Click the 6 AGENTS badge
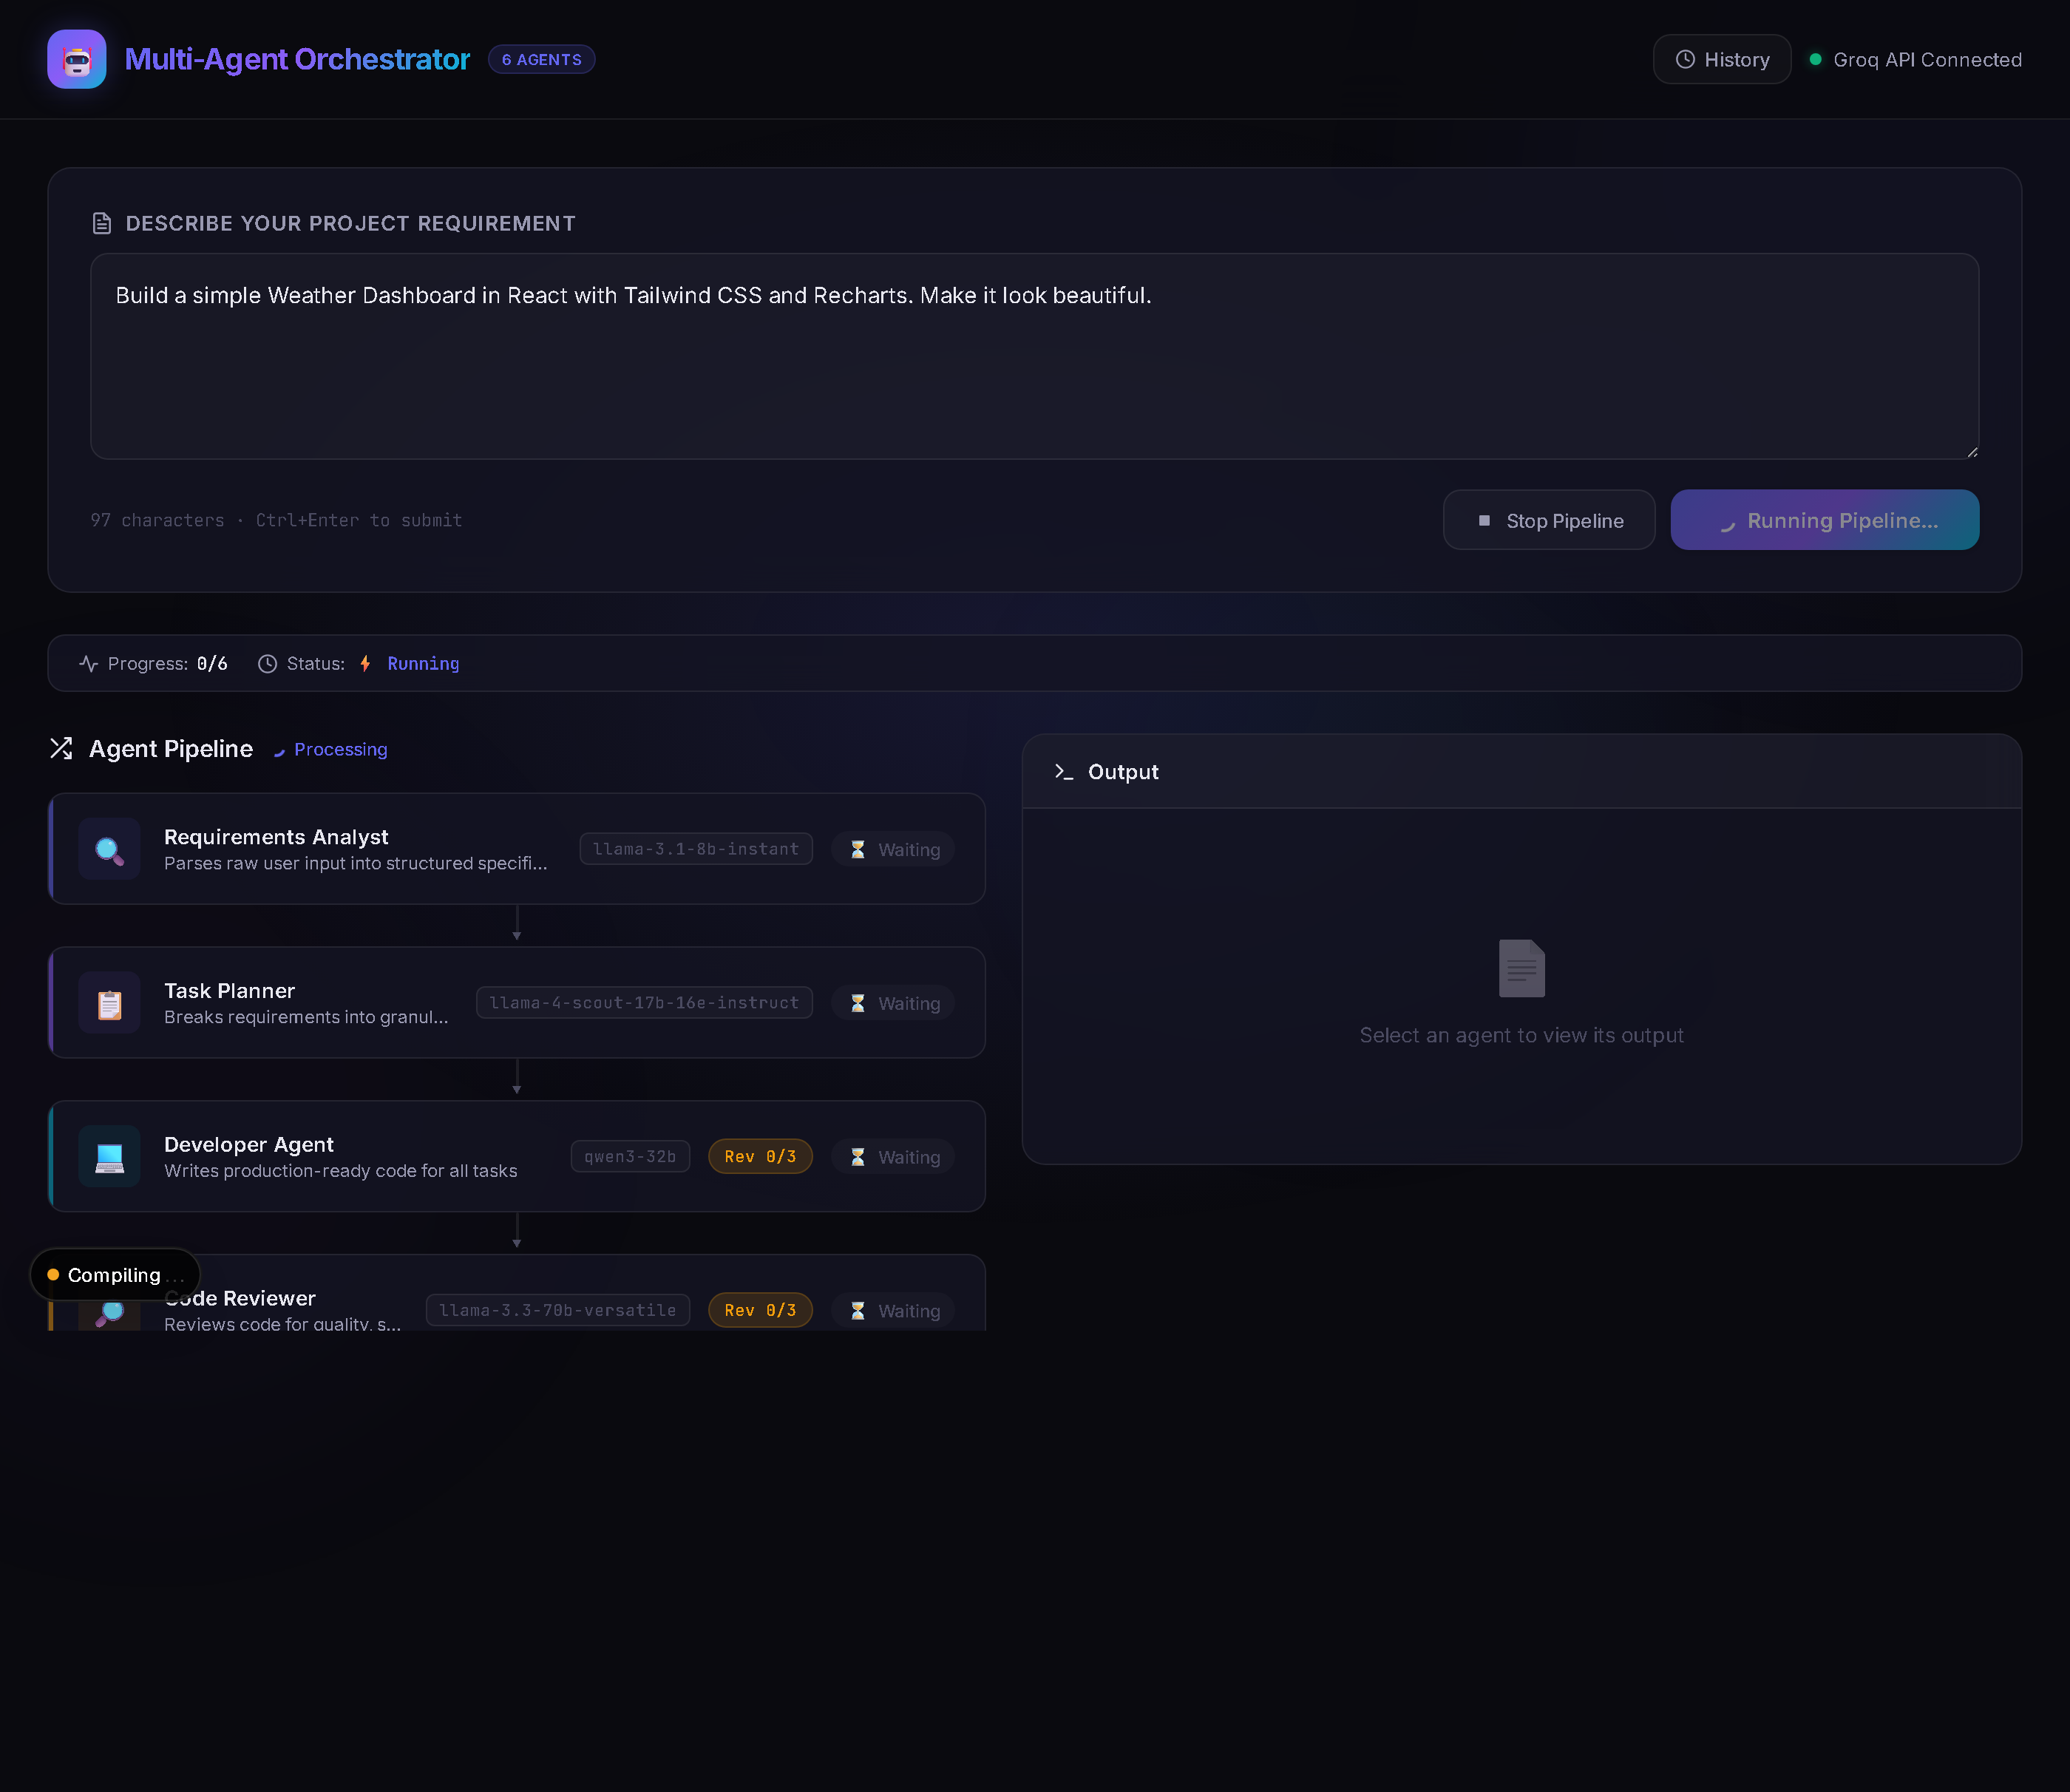 (541, 60)
